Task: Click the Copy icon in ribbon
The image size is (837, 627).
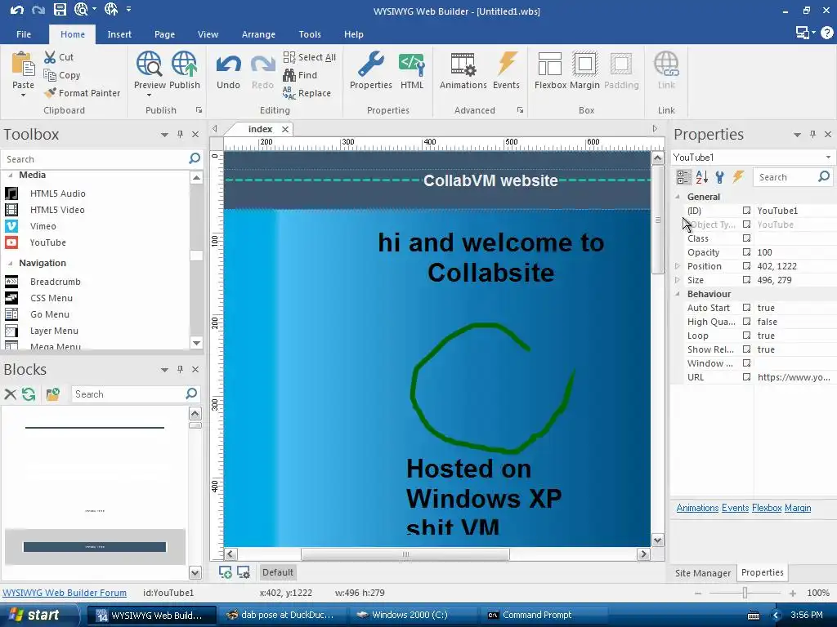Action: (x=50, y=75)
